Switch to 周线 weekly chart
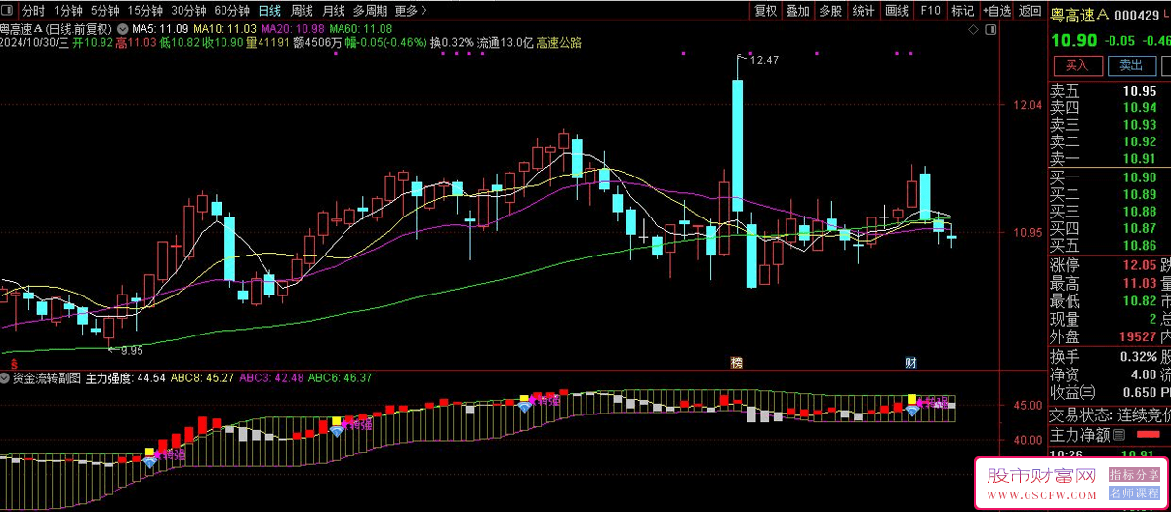This screenshot has width=1171, height=512. (302, 11)
